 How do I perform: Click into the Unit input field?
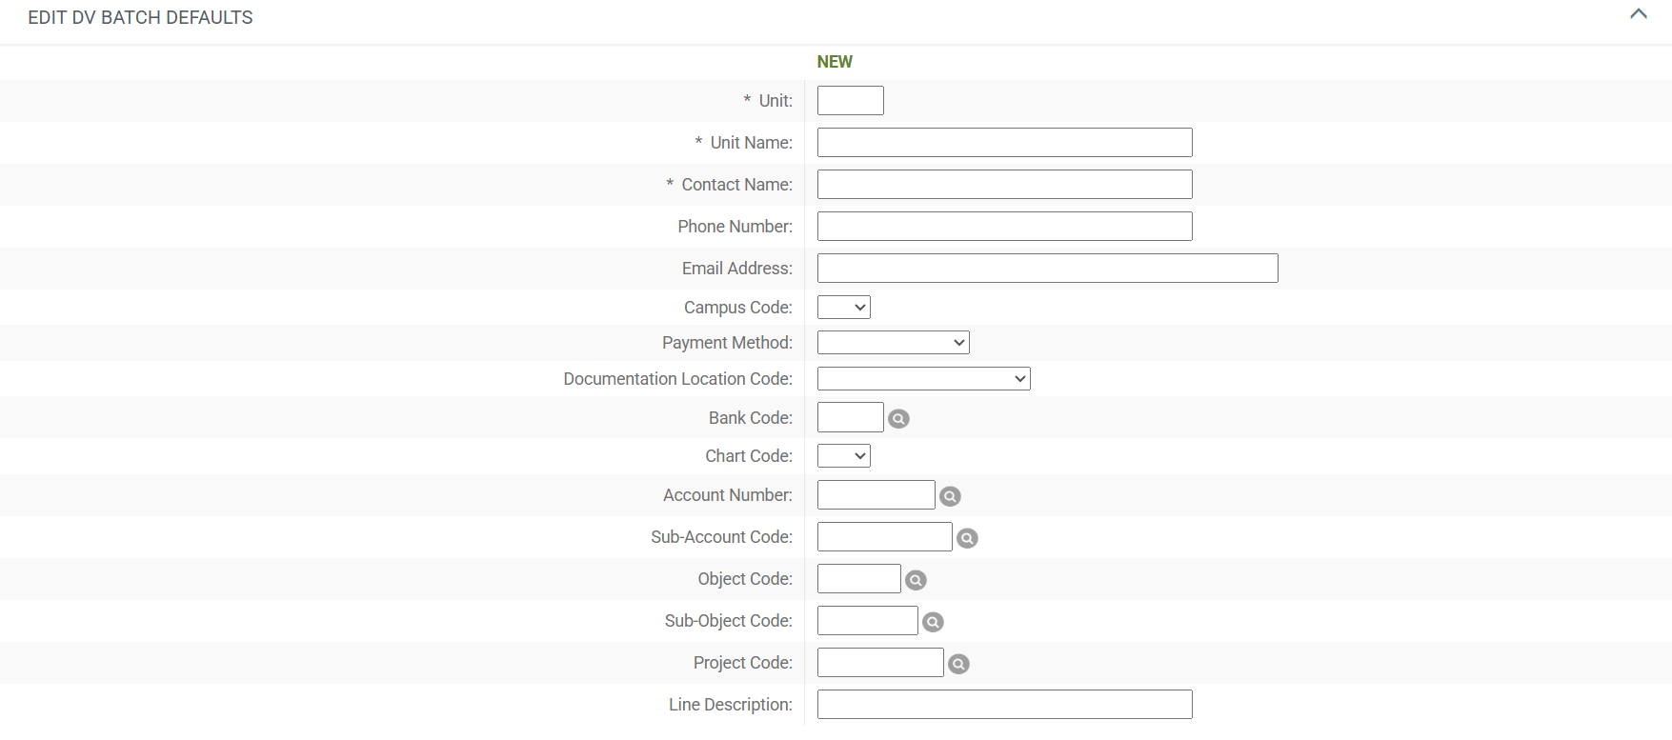tap(850, 101)
